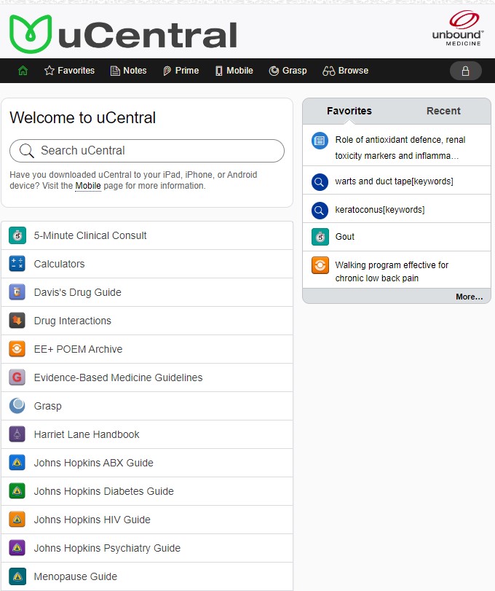
Task: Select the Favorites tab in side panel
Action: [349, 111]
